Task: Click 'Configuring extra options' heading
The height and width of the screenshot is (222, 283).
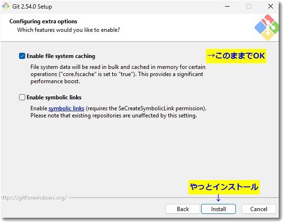Action: coord(43,21)
